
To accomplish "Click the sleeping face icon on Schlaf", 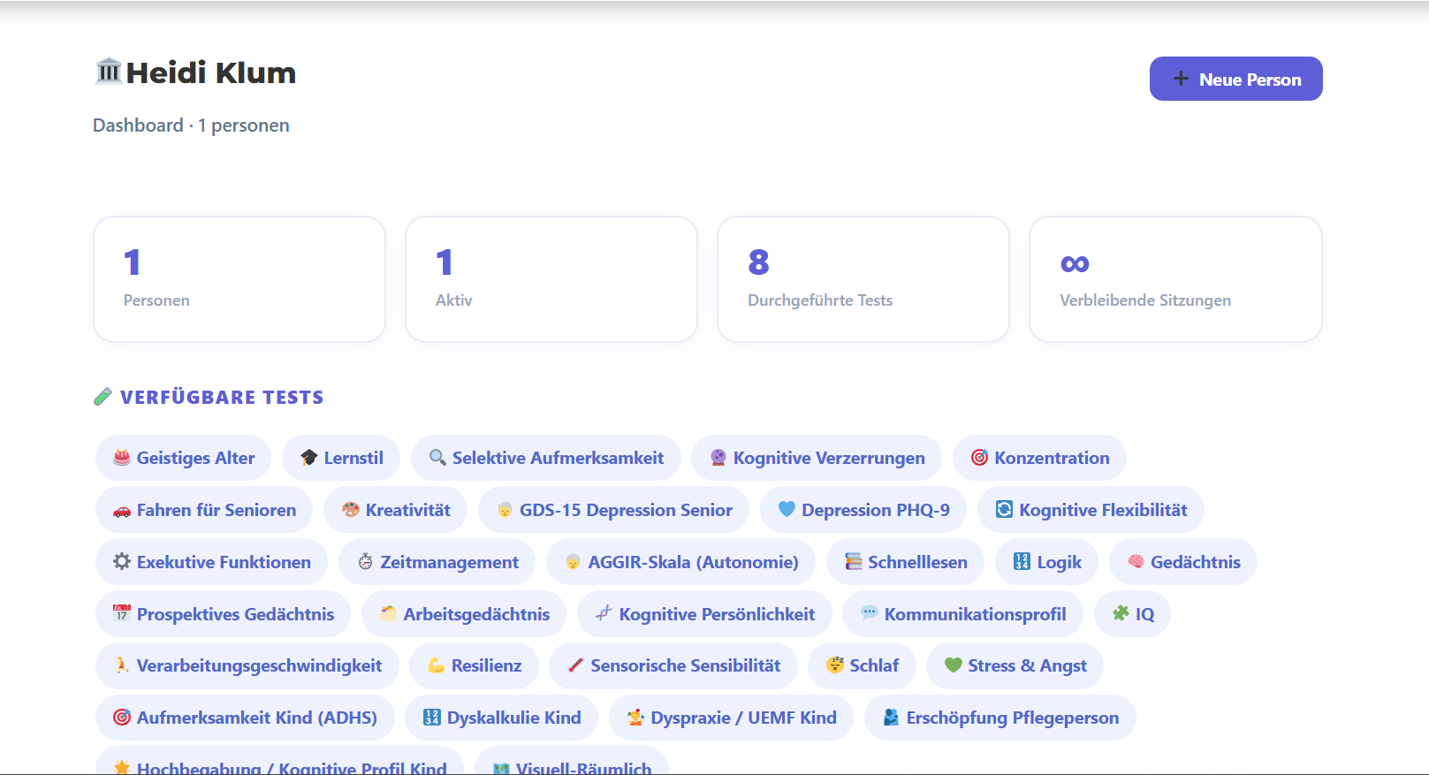I will coord(835,665).
